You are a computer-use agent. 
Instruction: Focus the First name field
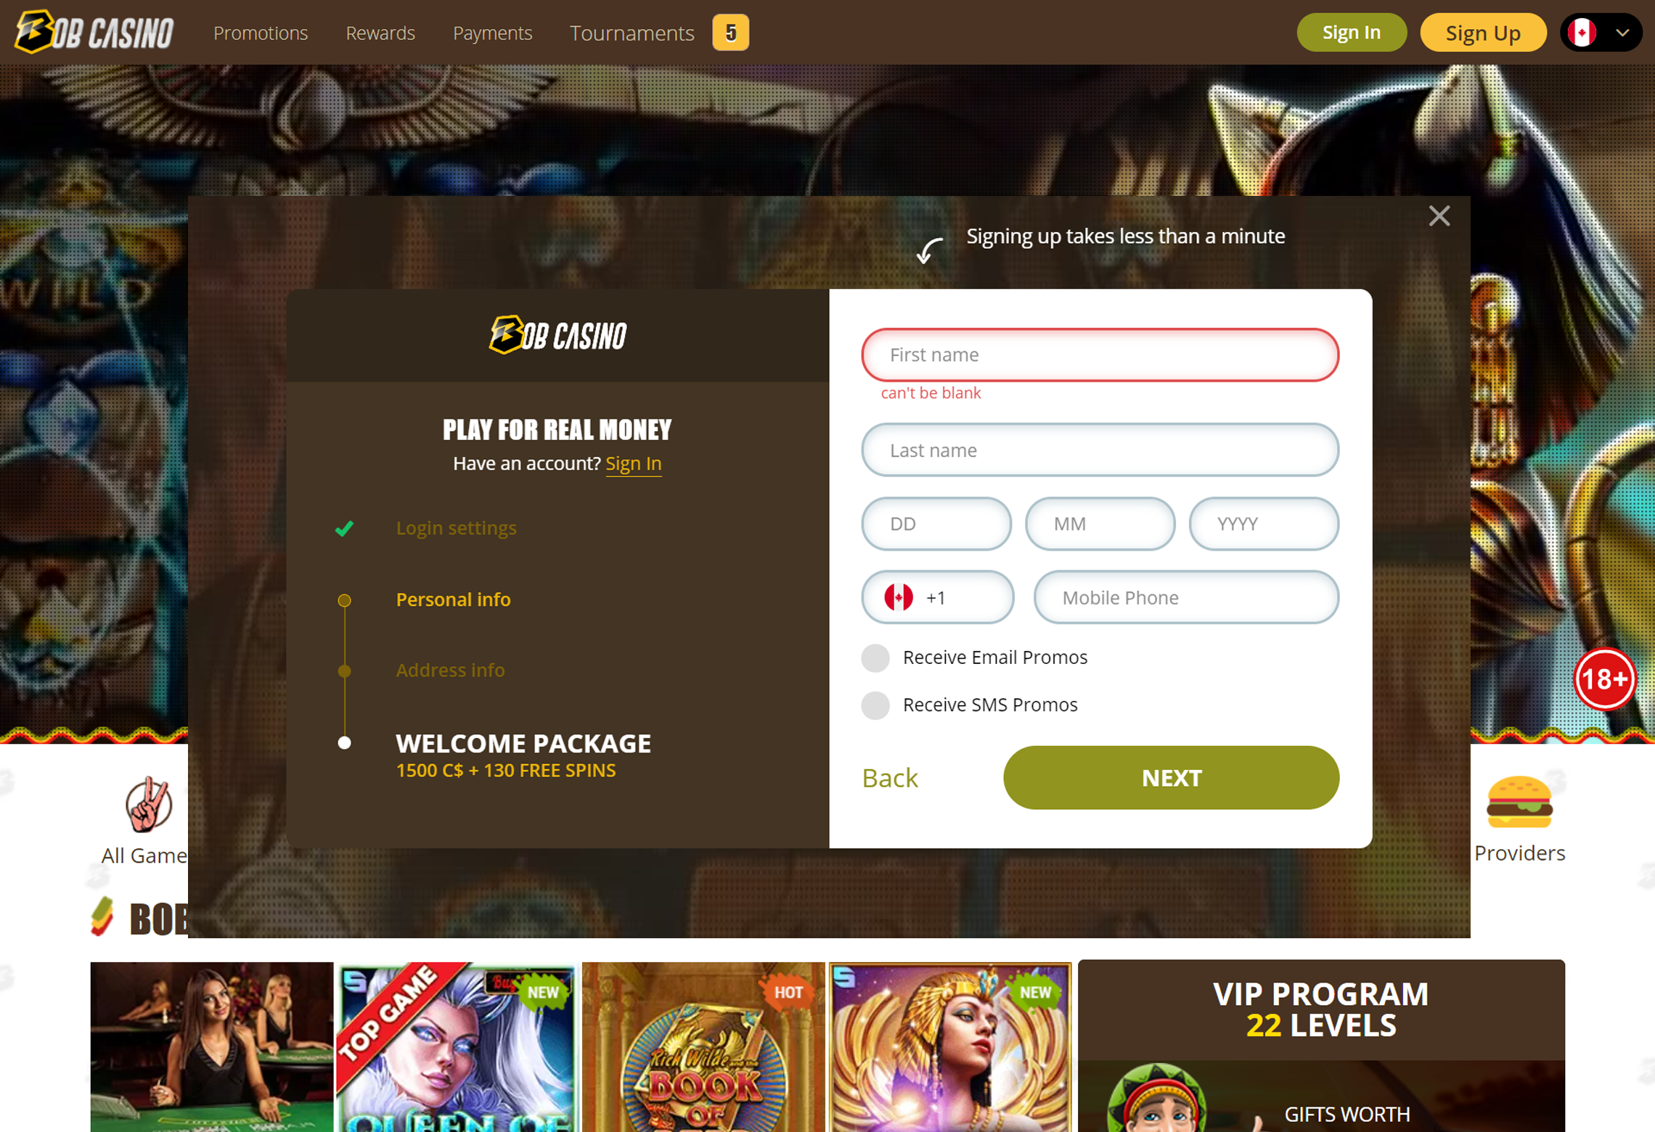pyautogui.click(x=1100, y=355)
